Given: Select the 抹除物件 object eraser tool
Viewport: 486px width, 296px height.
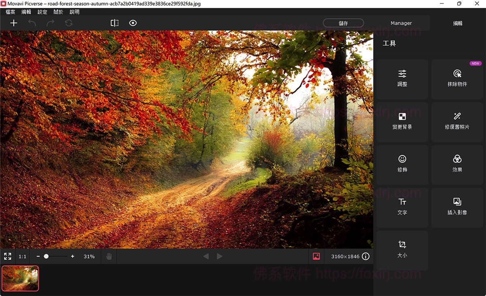Looking at the screenshot, I should click(457, 79).
